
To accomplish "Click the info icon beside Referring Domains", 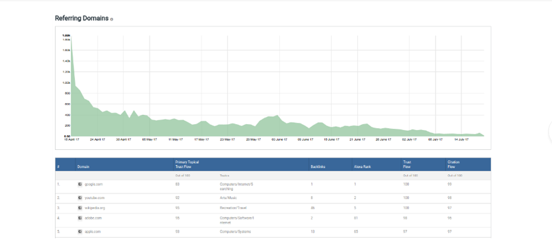I will coord(112,19).
